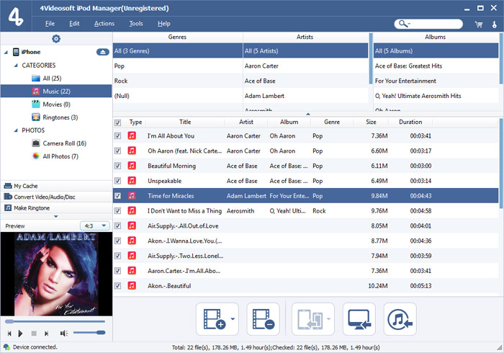The width and height of the screenshot is (504, 353).
Task: Mute the preview volume speaker icon
Action: coord(63,334)
